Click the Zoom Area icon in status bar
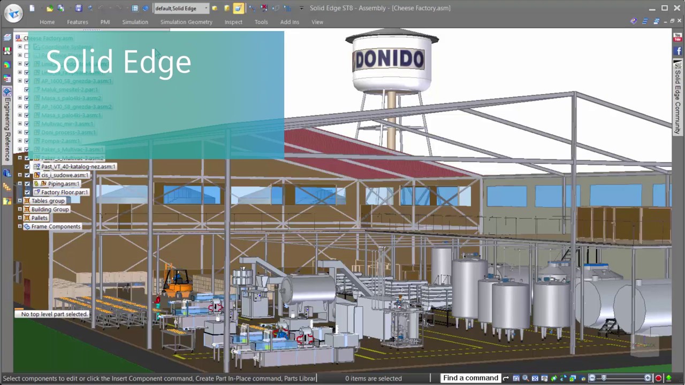This screenshot has height=385, width=685. coord(516,379)
